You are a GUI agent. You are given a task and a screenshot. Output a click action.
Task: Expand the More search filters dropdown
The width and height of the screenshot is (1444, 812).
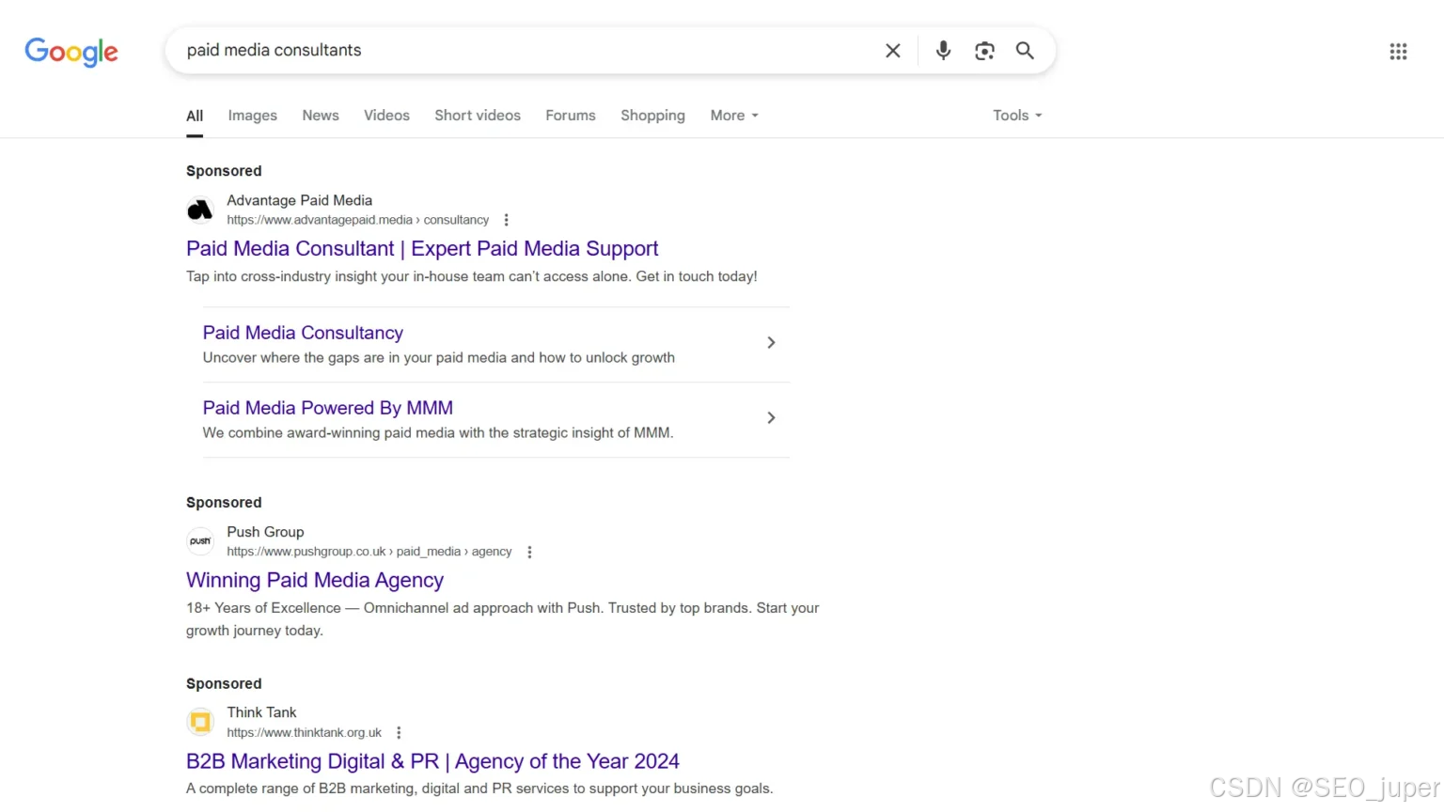(734, 116)
